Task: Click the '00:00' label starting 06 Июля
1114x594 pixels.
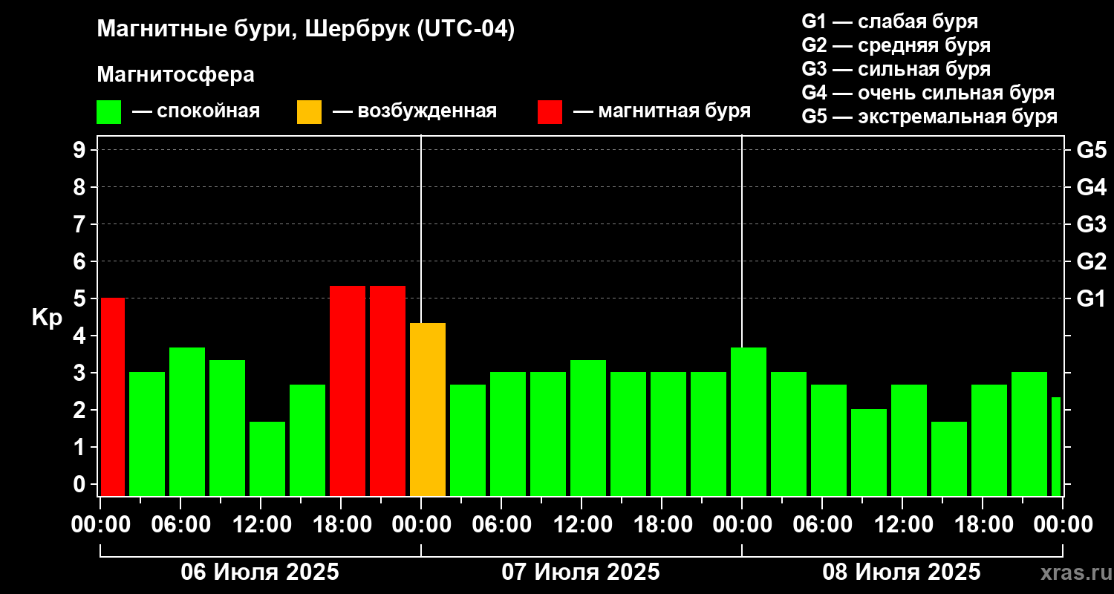Action: [100, 525]
